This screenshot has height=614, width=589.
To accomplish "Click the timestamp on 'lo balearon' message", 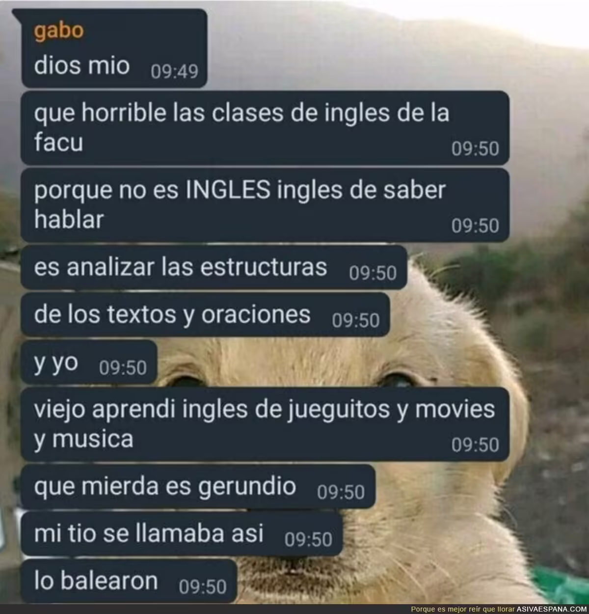I will pos(203,586).
